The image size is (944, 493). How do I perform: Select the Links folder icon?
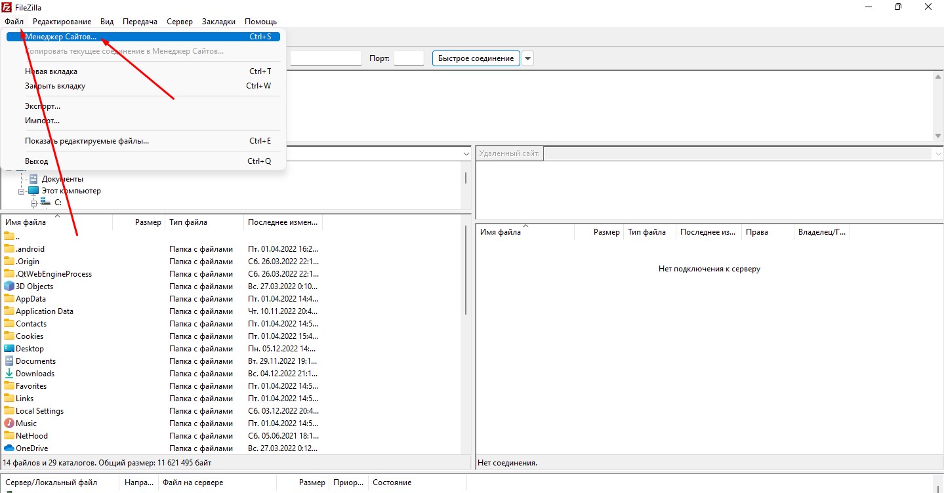click(x=9, y=399)
